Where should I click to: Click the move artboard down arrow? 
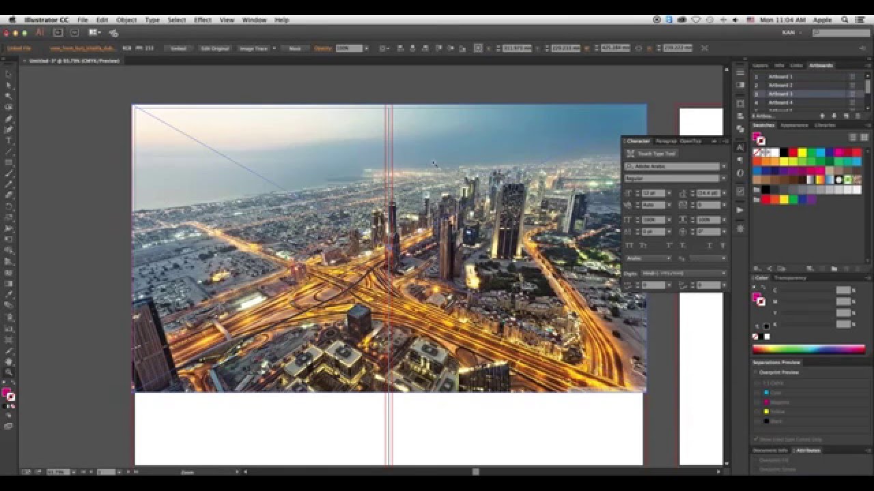833,116
